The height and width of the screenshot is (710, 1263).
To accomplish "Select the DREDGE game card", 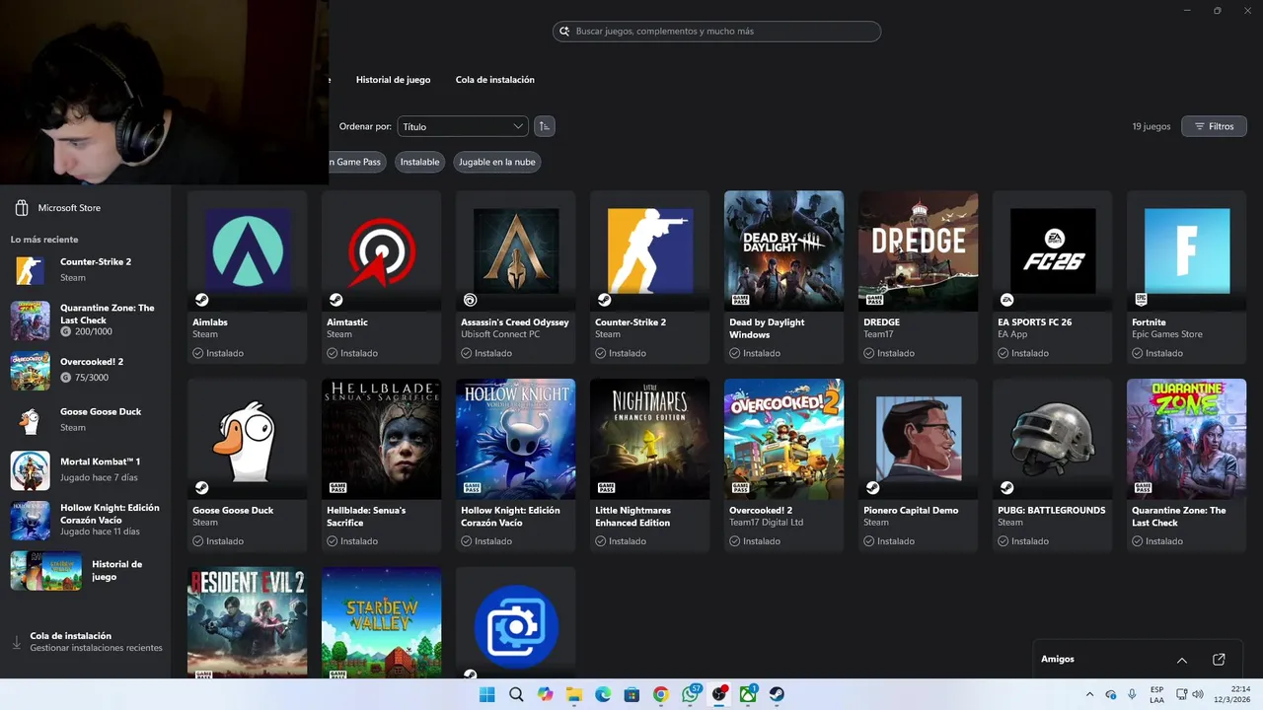I will tap(918, 276).
